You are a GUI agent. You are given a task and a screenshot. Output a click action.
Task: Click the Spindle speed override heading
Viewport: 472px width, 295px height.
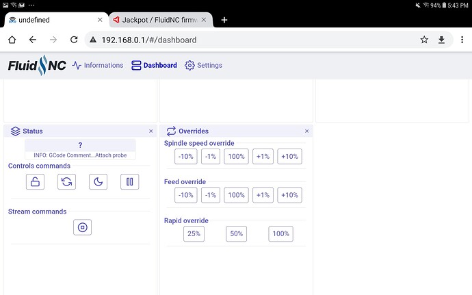199,143
